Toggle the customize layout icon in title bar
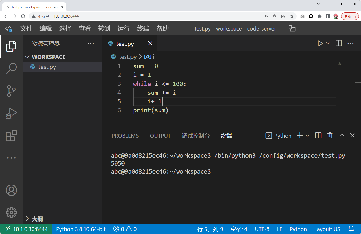 click(x=292, y=28)
